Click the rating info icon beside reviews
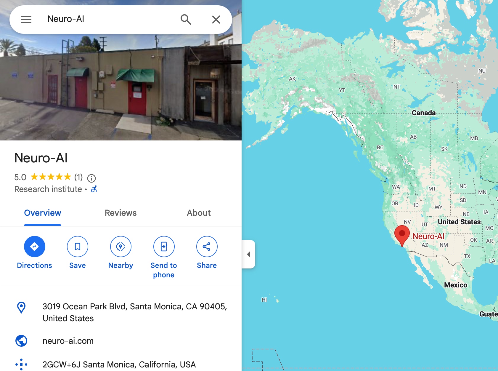498x371 pixels. tap(91, 178)
